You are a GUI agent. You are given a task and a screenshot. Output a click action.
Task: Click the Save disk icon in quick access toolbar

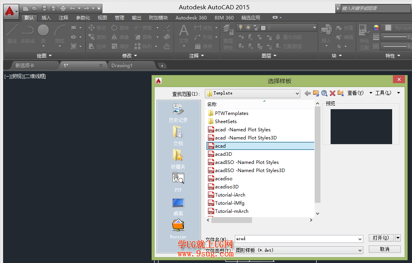pos(44,9)
